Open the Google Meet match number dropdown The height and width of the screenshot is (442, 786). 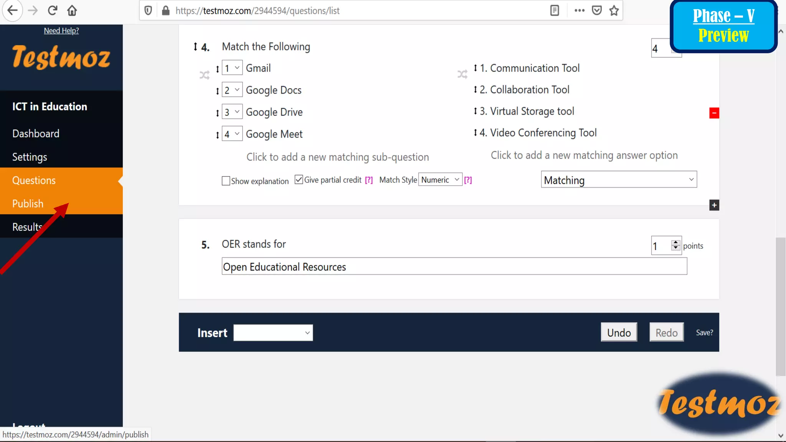coord(232,134)
